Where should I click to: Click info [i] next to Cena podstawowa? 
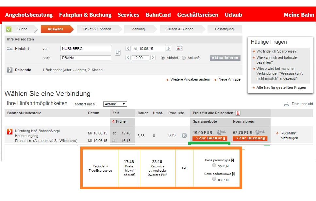click(x=233, y=174)
